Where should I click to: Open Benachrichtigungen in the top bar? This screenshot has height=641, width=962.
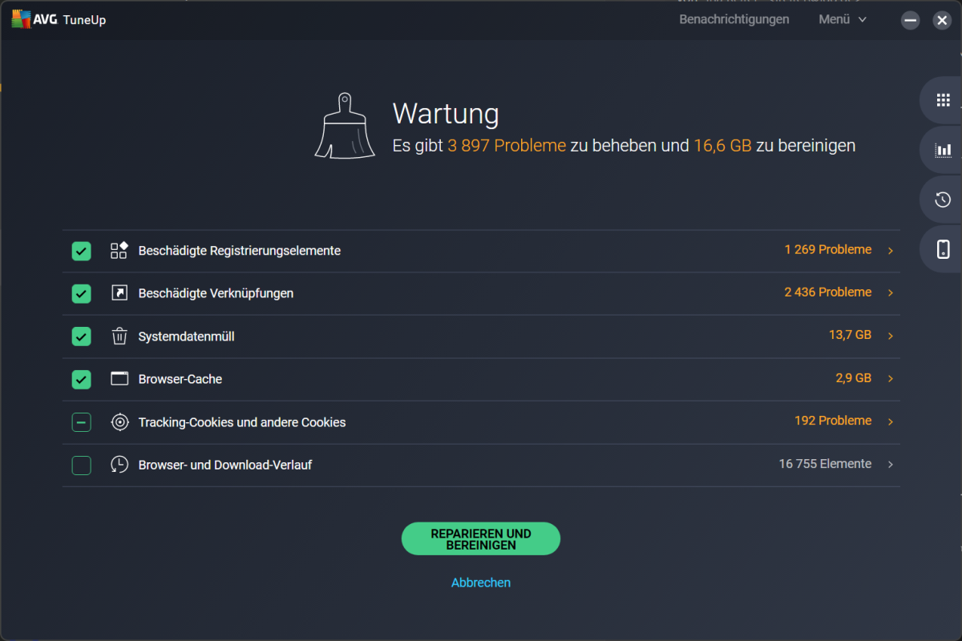click(x=734, y=19)
